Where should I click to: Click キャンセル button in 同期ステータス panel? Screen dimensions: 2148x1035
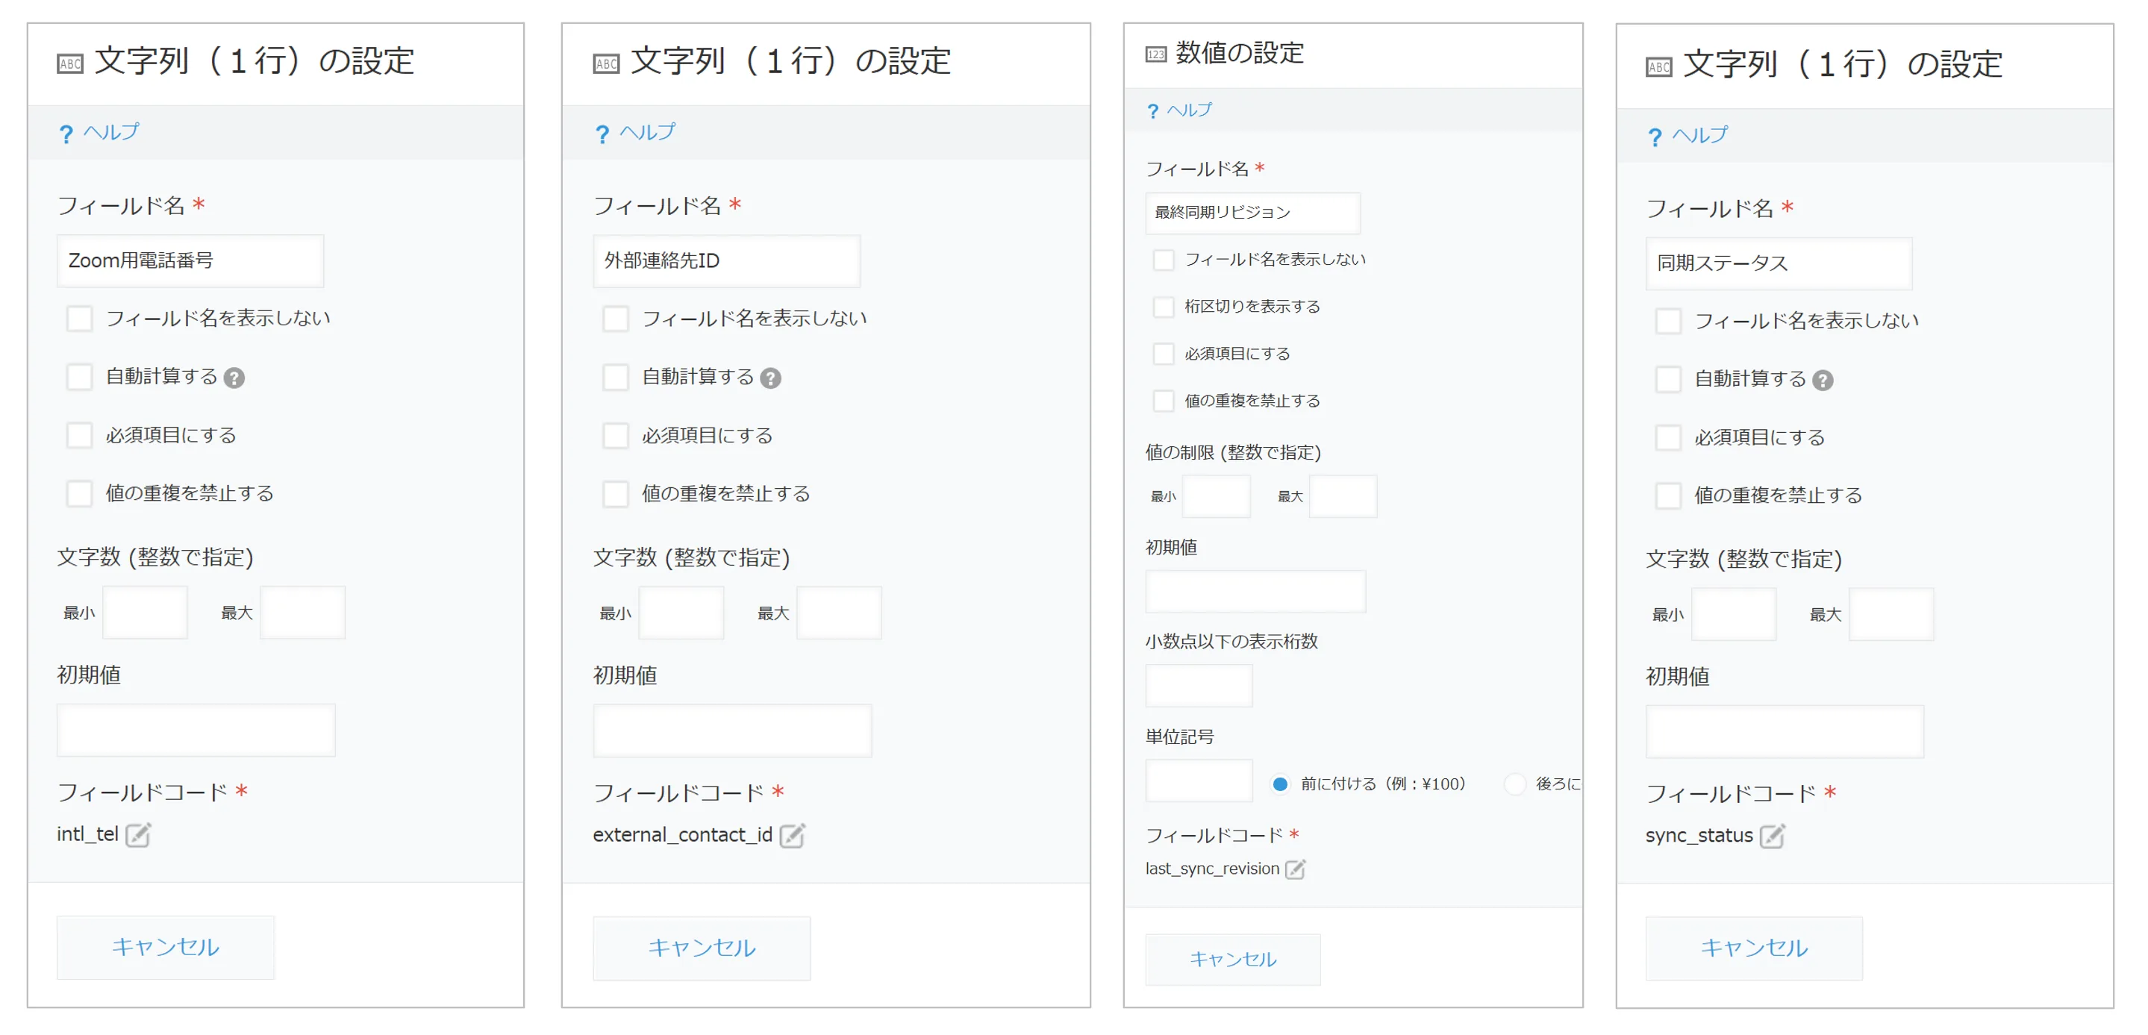pos(1754,948)
